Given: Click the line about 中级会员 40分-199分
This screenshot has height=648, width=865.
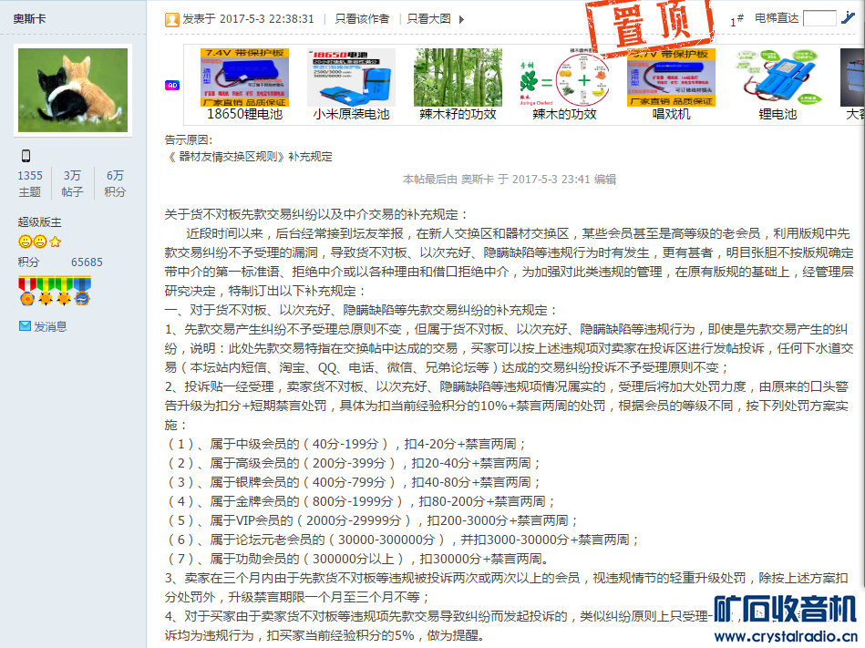Looking at the screenshot, I should (x=345, y=444).
